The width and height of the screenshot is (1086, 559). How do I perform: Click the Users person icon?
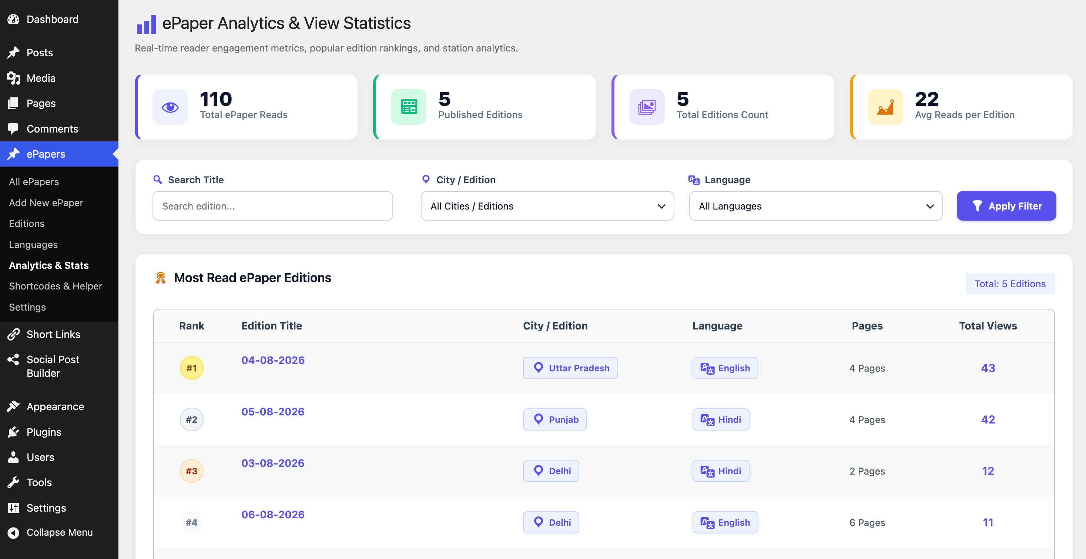pos(13,458)
